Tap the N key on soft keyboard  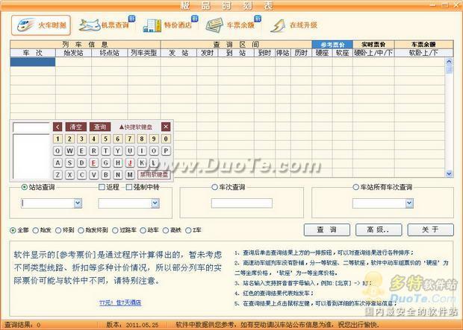(x=118, y=175)
